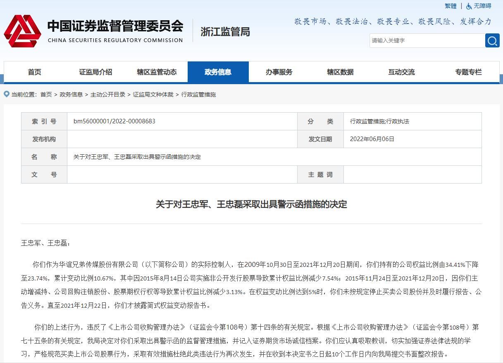Click 首页 in the breadcrumb trail

pos(46,94)
